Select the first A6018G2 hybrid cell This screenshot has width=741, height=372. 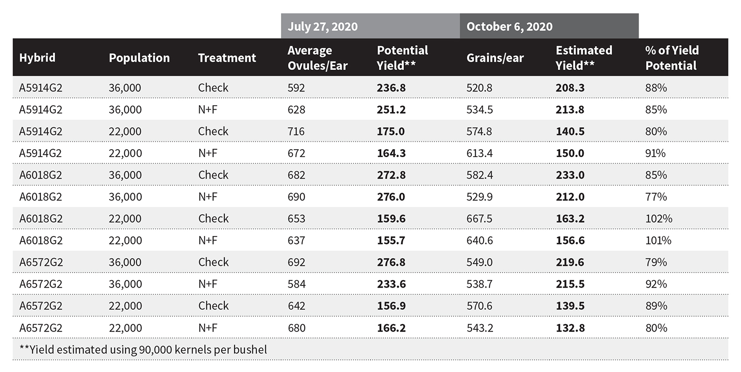(41, 175)
